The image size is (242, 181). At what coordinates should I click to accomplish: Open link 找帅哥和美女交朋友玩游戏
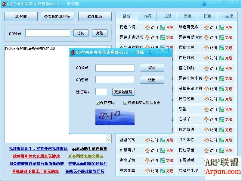(36, 156)
